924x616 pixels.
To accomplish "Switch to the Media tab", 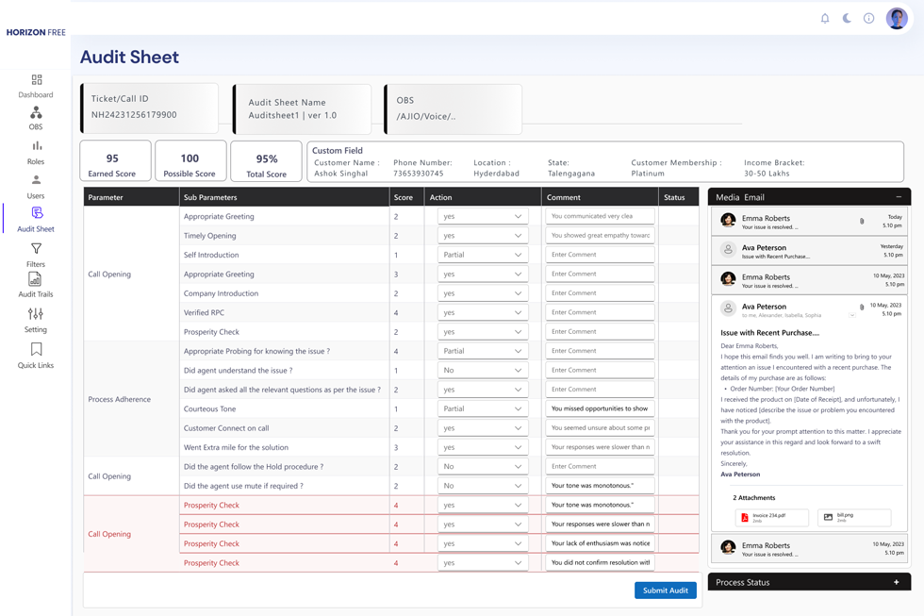I will click(x=727, y=197).
